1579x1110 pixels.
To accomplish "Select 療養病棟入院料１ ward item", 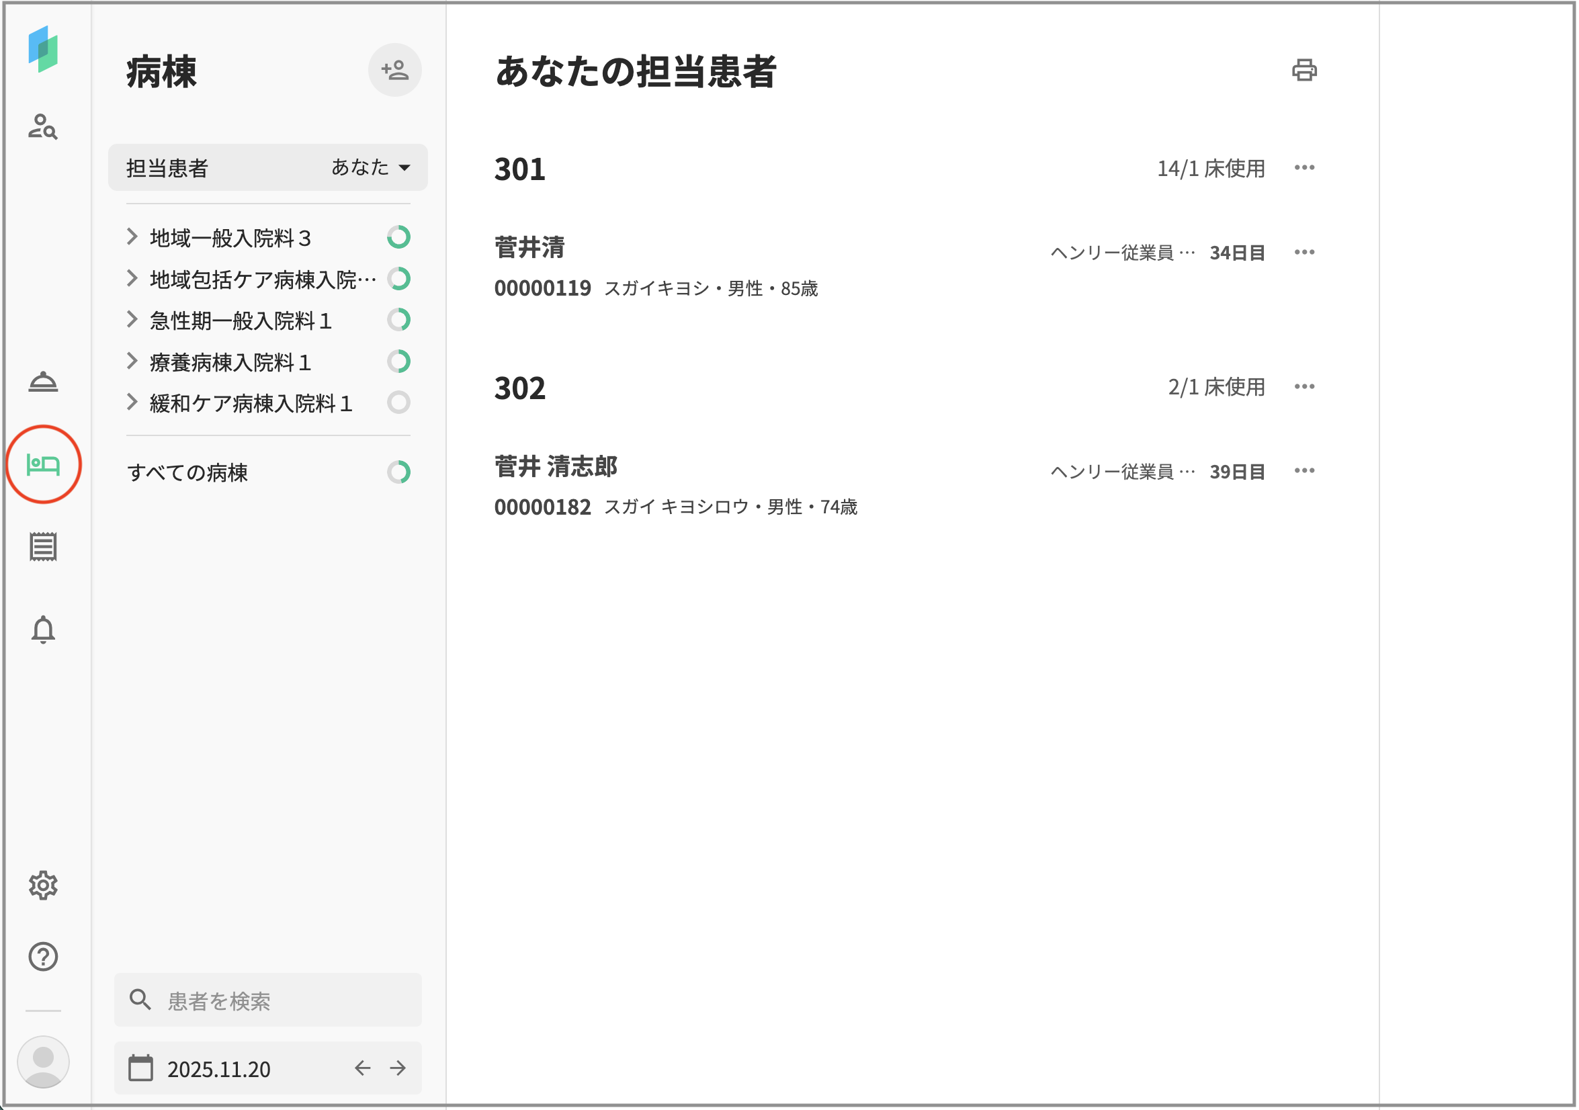I will tap(230, 361).
